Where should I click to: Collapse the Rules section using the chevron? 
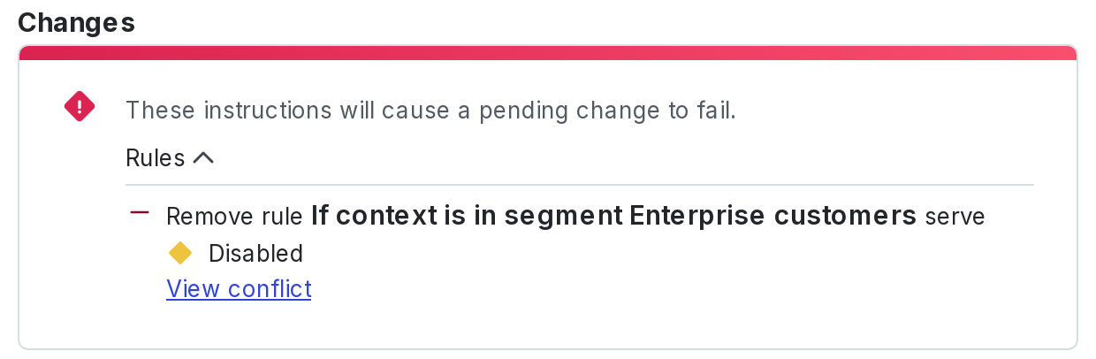point(203,158)
